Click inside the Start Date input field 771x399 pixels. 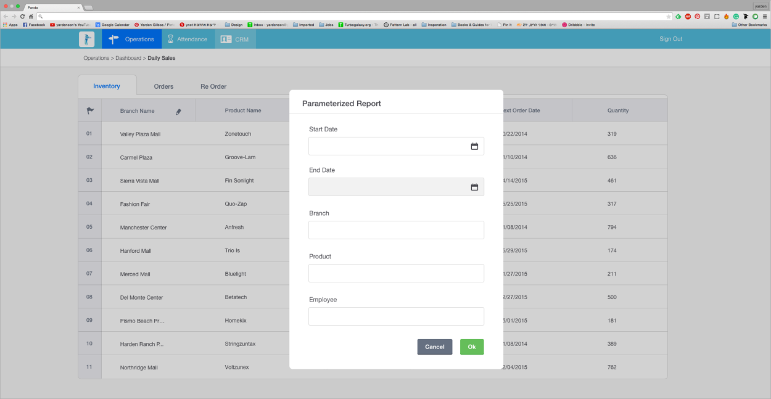point(382,146)
